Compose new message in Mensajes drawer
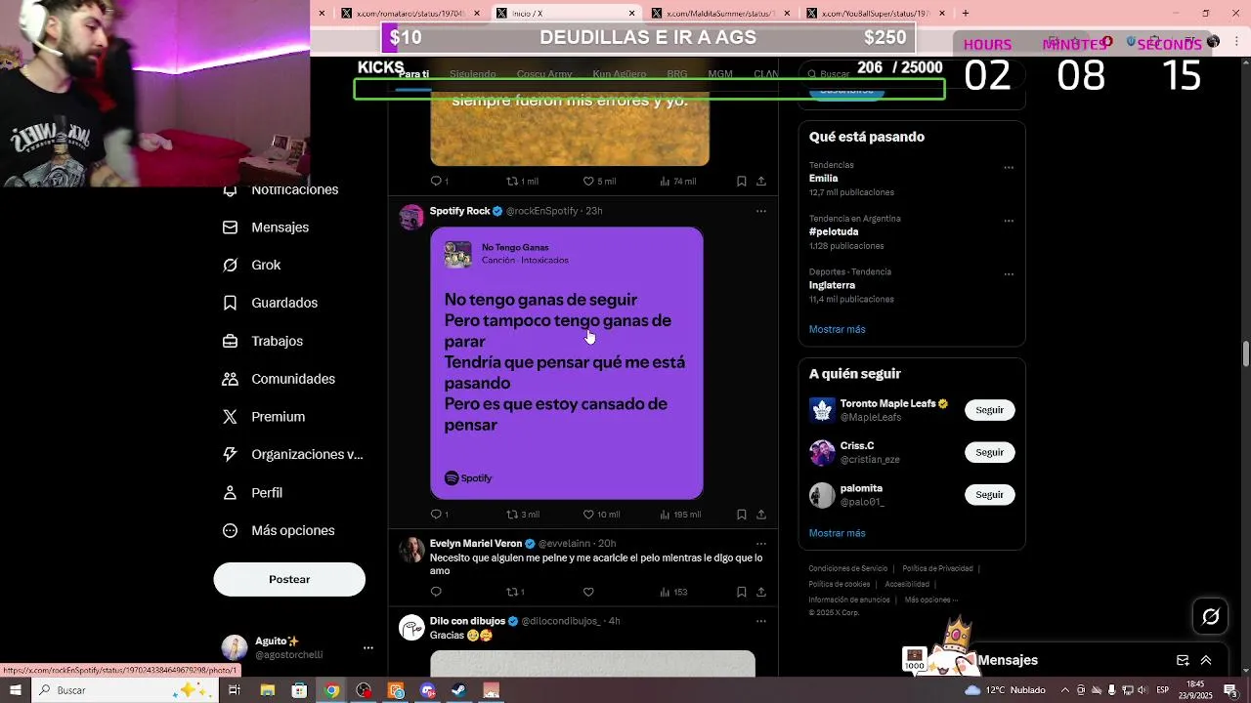This screenshot has width=1251, height=703. click(1183, 660)
